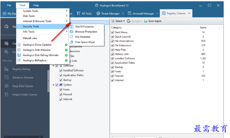Click green download badge next to BitReplica
Viewport: 230px width, 138px height.
(66, 60)
